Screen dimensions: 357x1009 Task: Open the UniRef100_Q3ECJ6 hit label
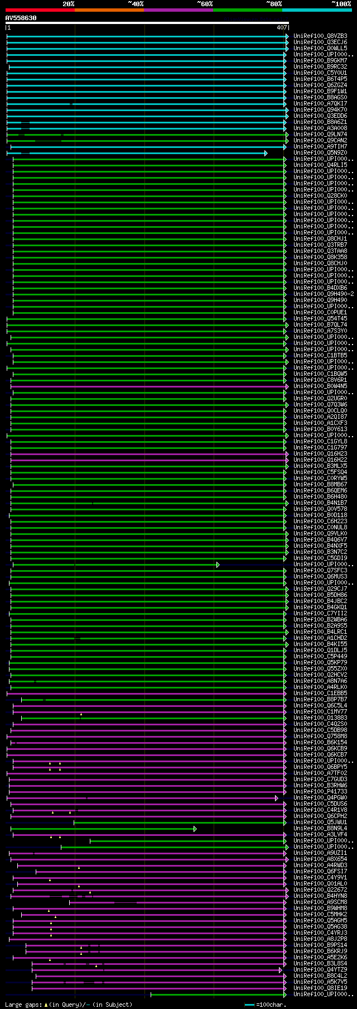320,42
